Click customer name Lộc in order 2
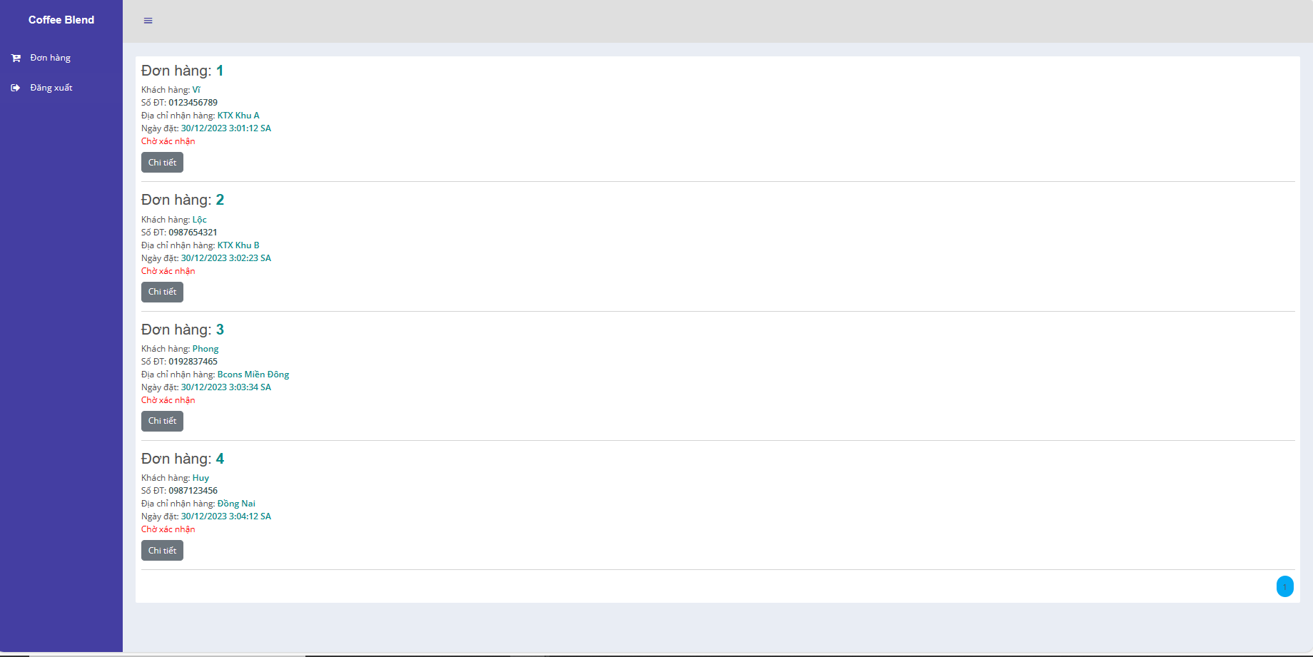 [x=200, y=220]
